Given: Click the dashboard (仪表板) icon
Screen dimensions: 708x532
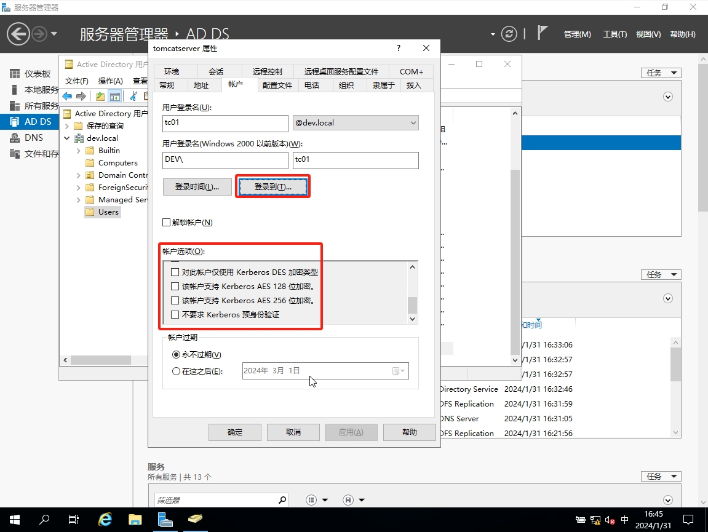Looking at the screenshot, I should (x=14, y=74).
